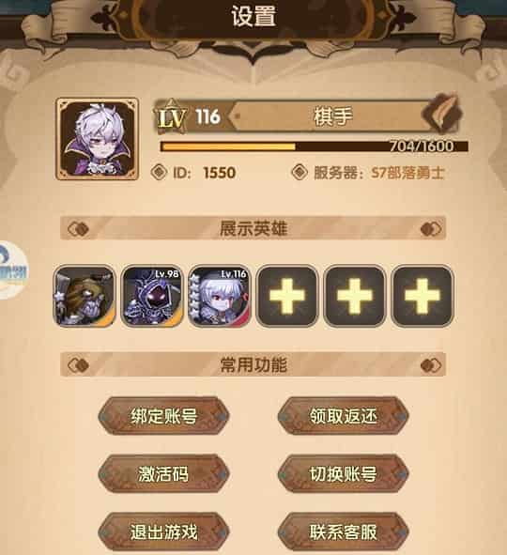Contact support via 联系客服 button
This screenshot has width=507, height=555.
(344, 532)
